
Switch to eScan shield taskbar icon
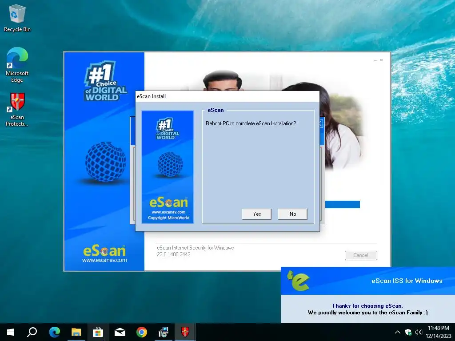click(x=185, y=332)
